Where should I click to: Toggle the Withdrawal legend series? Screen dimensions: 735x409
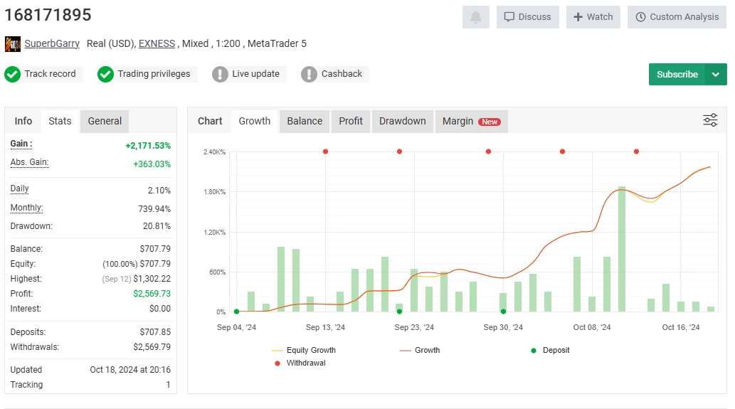[x=300, y=363]
